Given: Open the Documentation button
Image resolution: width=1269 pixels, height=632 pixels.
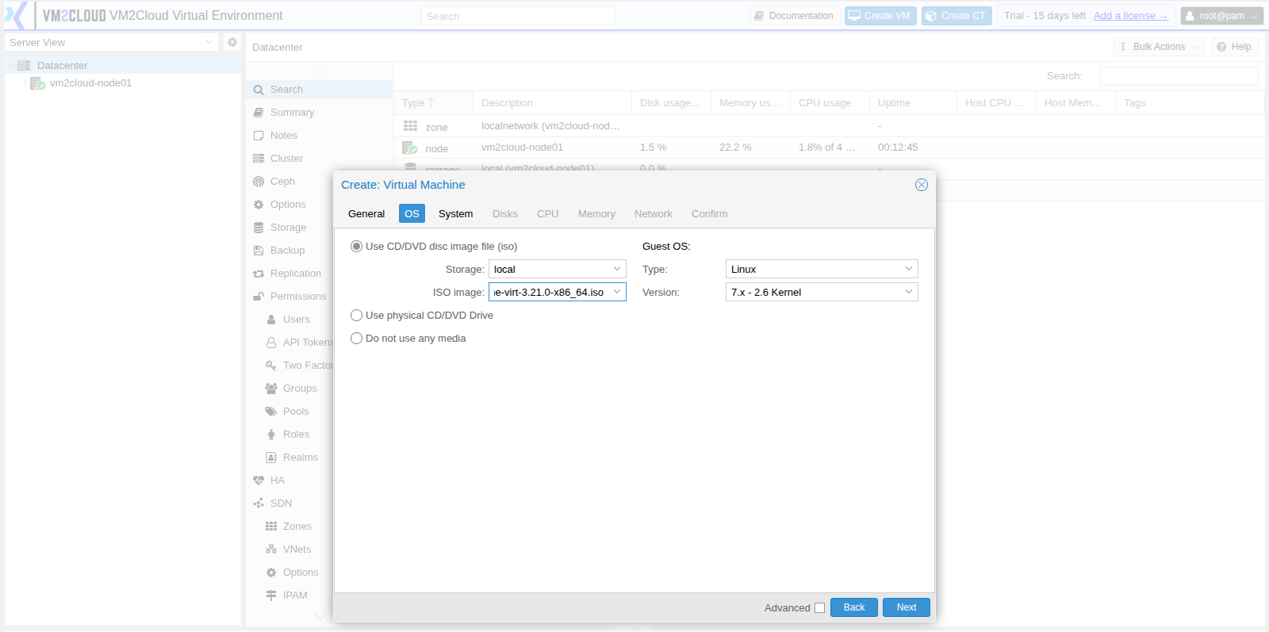Looking at the screenshot, I should point(794,16).
